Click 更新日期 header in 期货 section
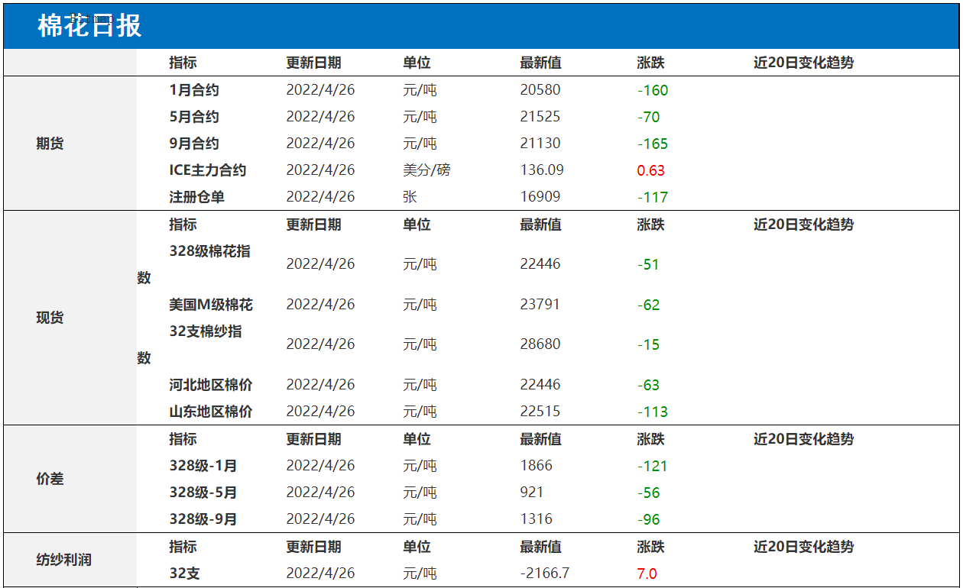 [314, 63]
